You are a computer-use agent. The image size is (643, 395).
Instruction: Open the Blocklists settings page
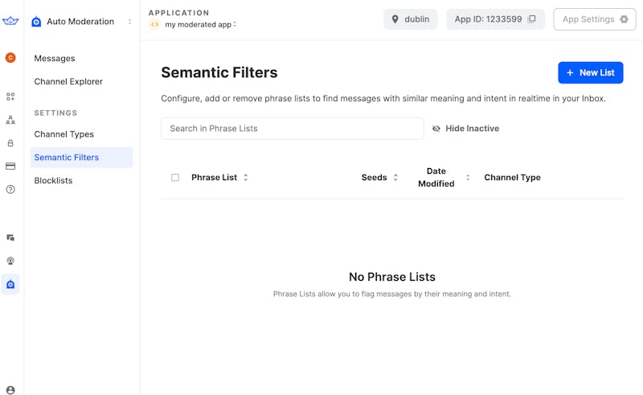tap(53, 180)
